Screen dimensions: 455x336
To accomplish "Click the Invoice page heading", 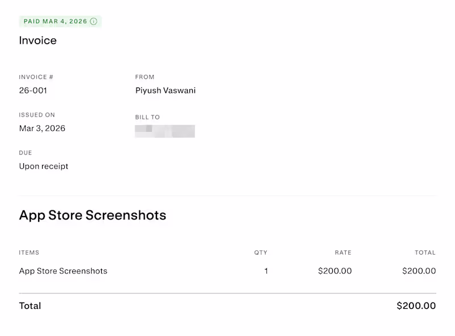I will point(38,40).
